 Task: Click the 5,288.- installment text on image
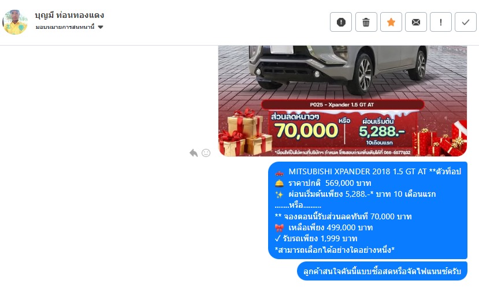[381, 132]
